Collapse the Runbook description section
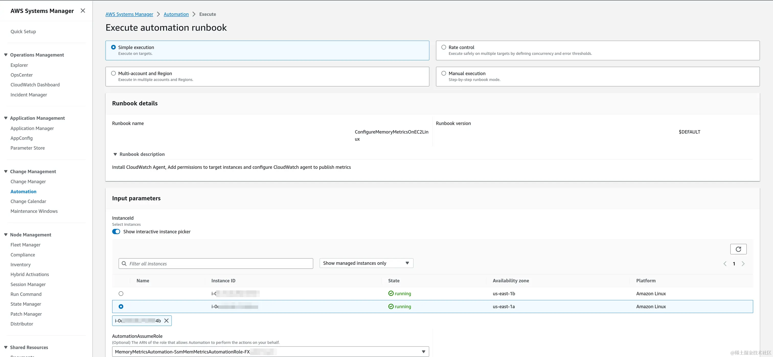Image resolution: width=773 pixels, height=357 pixels. 115,154
